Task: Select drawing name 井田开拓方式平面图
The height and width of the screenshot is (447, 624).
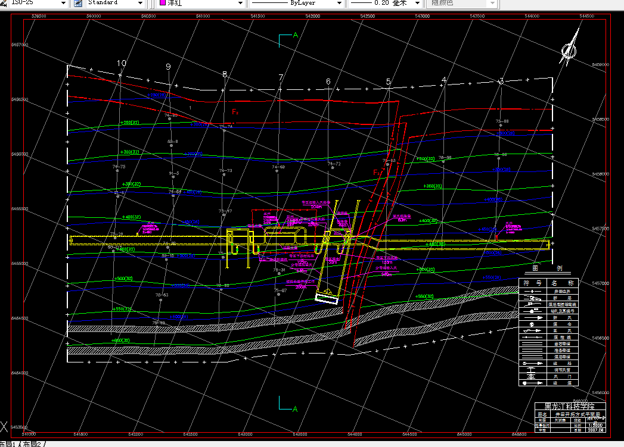Action: pyautogui.click(x=578, y=414)
